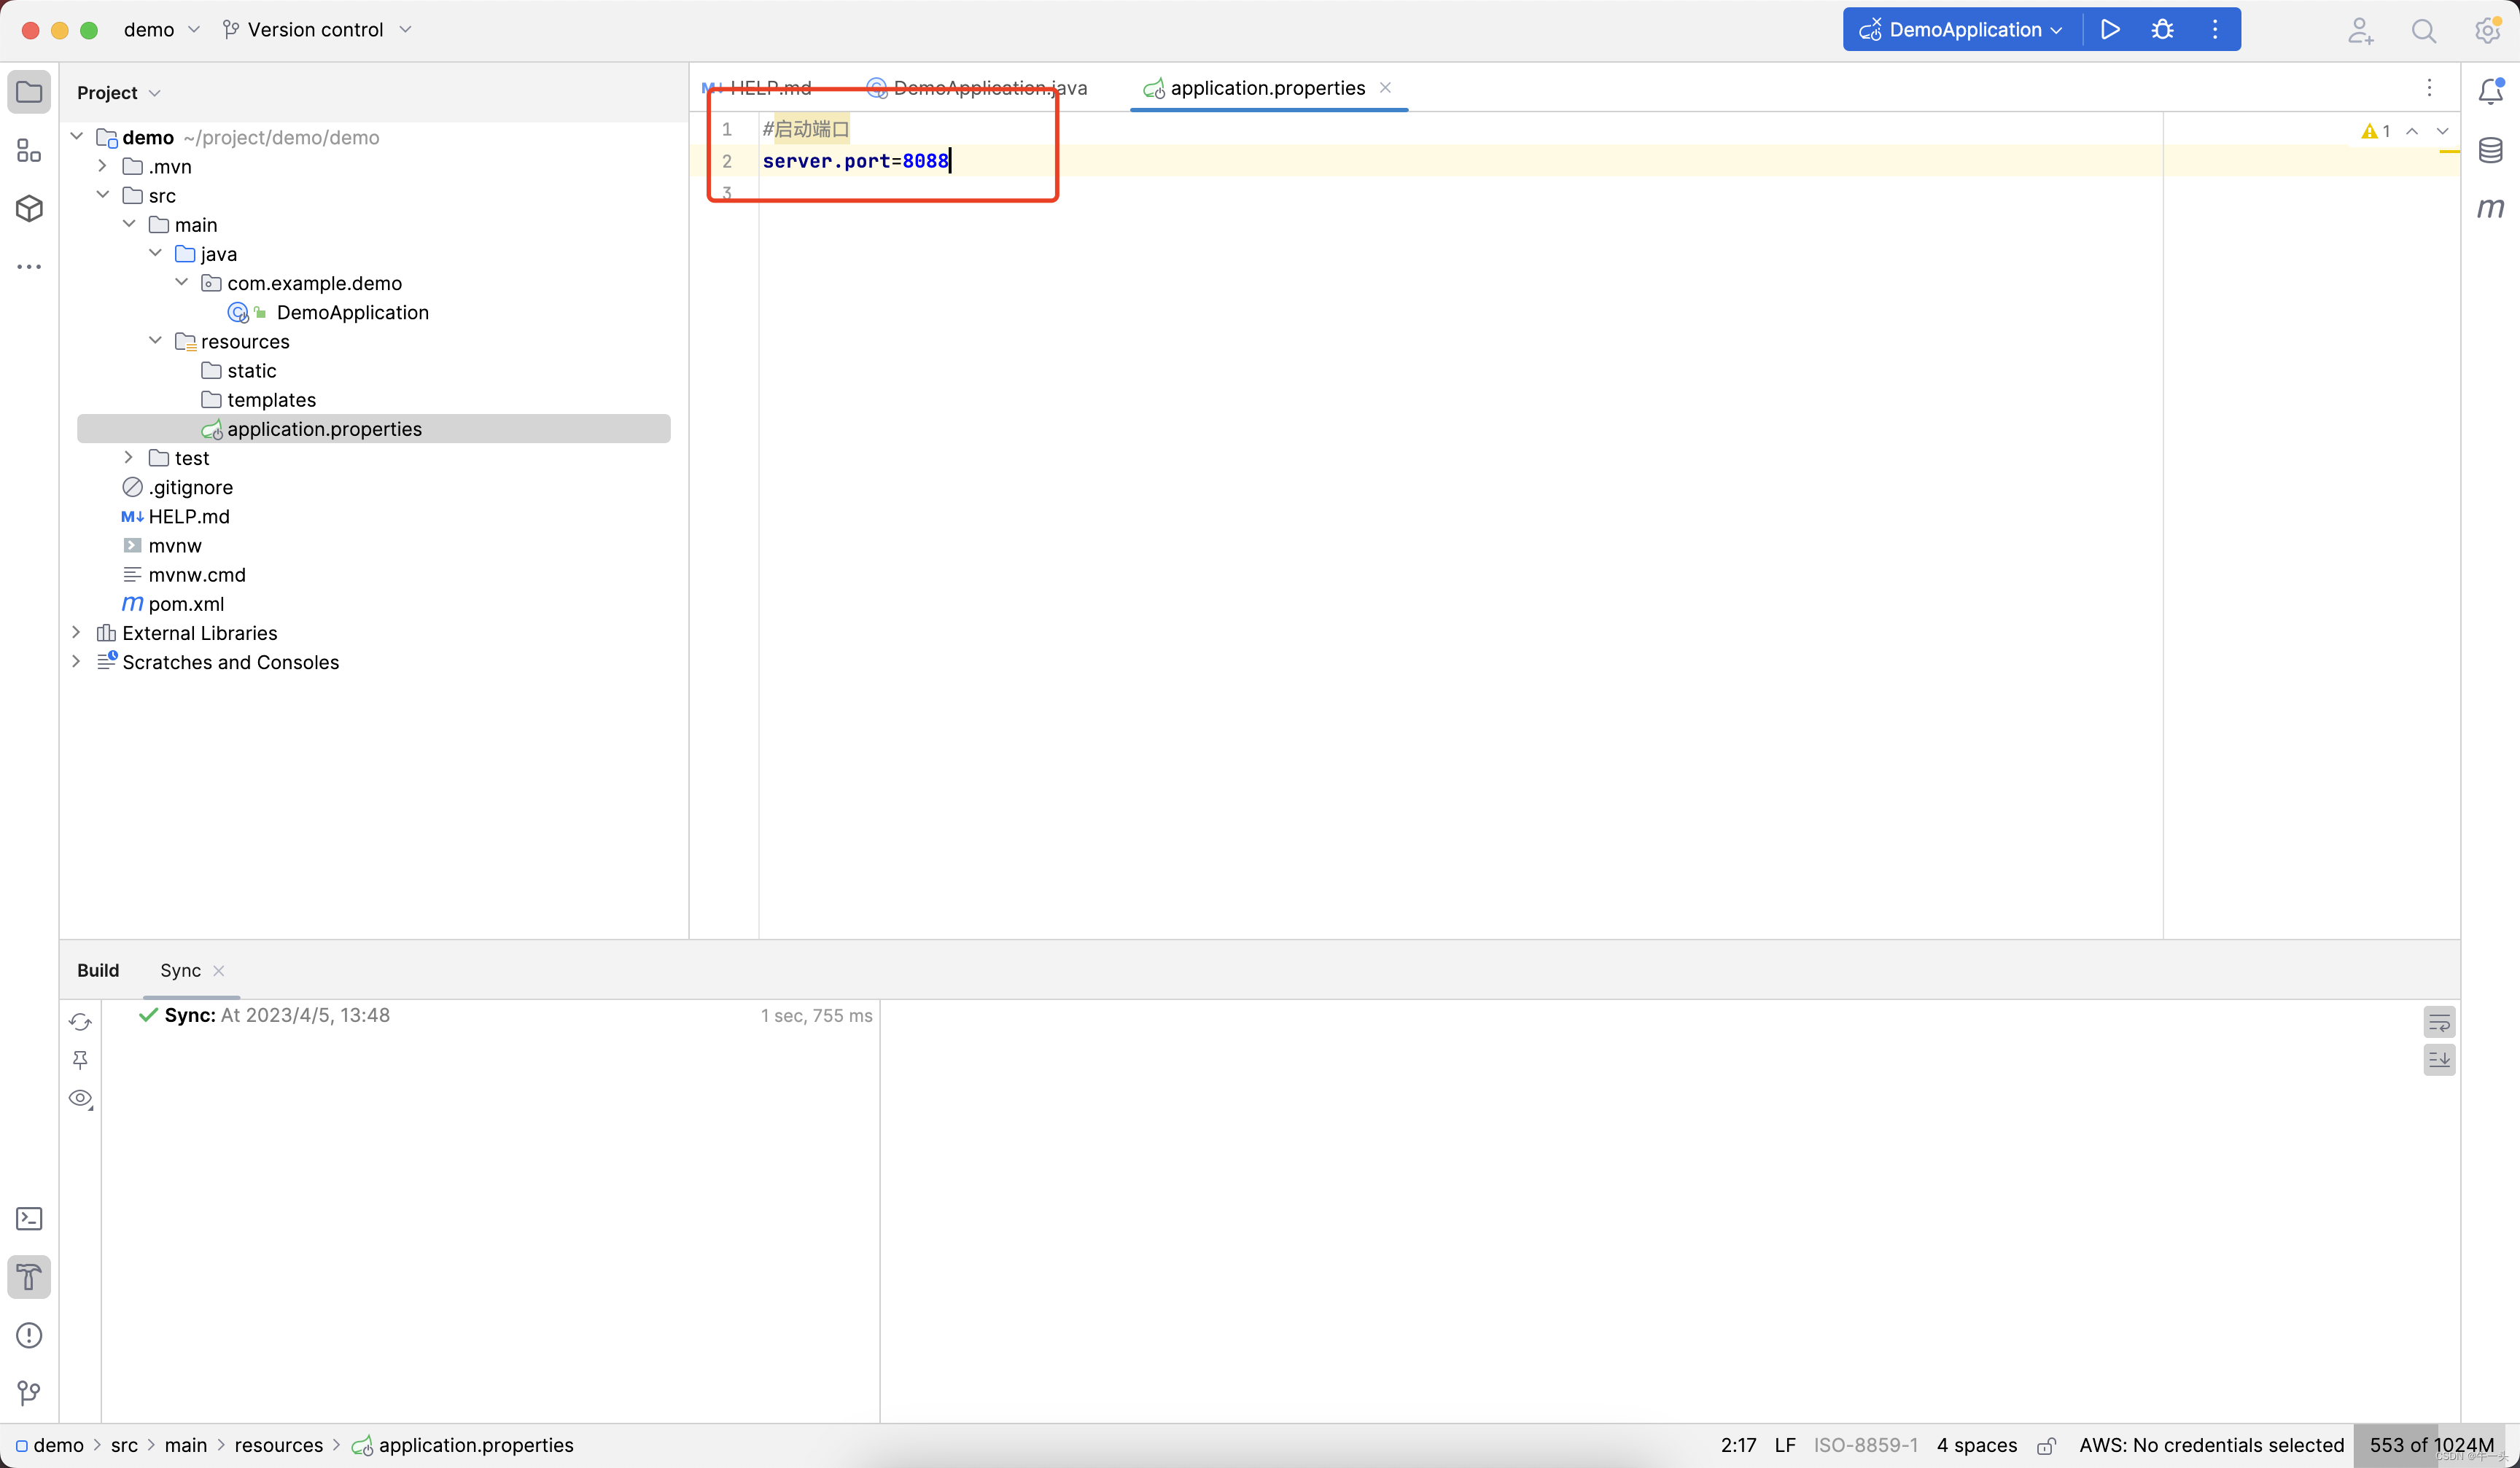This screenshot has height=1468, width=2520.
Task: Select the Sync tab in Build panel
Action: (x=180, y=970)
